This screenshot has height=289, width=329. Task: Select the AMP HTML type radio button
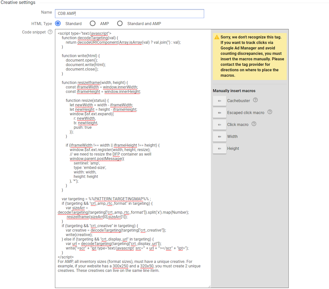[93, 23]
